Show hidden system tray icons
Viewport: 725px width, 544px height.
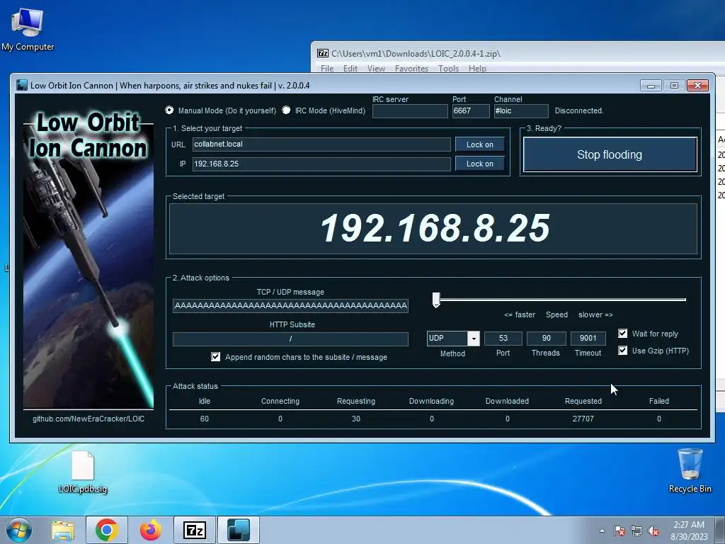pos(602,531)
